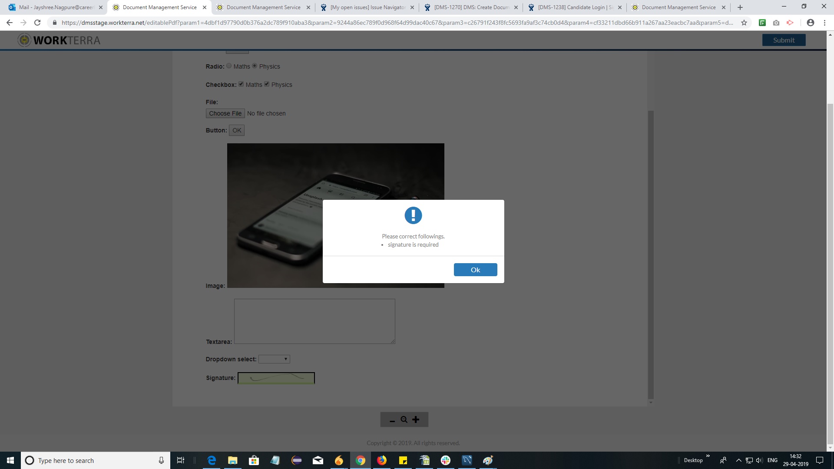Open Slack from taskbar
834x469 pixels.
[x=446, y=460]
